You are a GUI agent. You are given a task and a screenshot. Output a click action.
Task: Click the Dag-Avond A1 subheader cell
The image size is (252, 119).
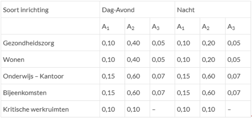[x=112, y=26]
